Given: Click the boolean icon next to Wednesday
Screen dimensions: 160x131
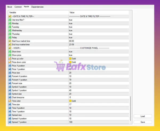Looking at the screenshot, I should click(x=10, y=30).
